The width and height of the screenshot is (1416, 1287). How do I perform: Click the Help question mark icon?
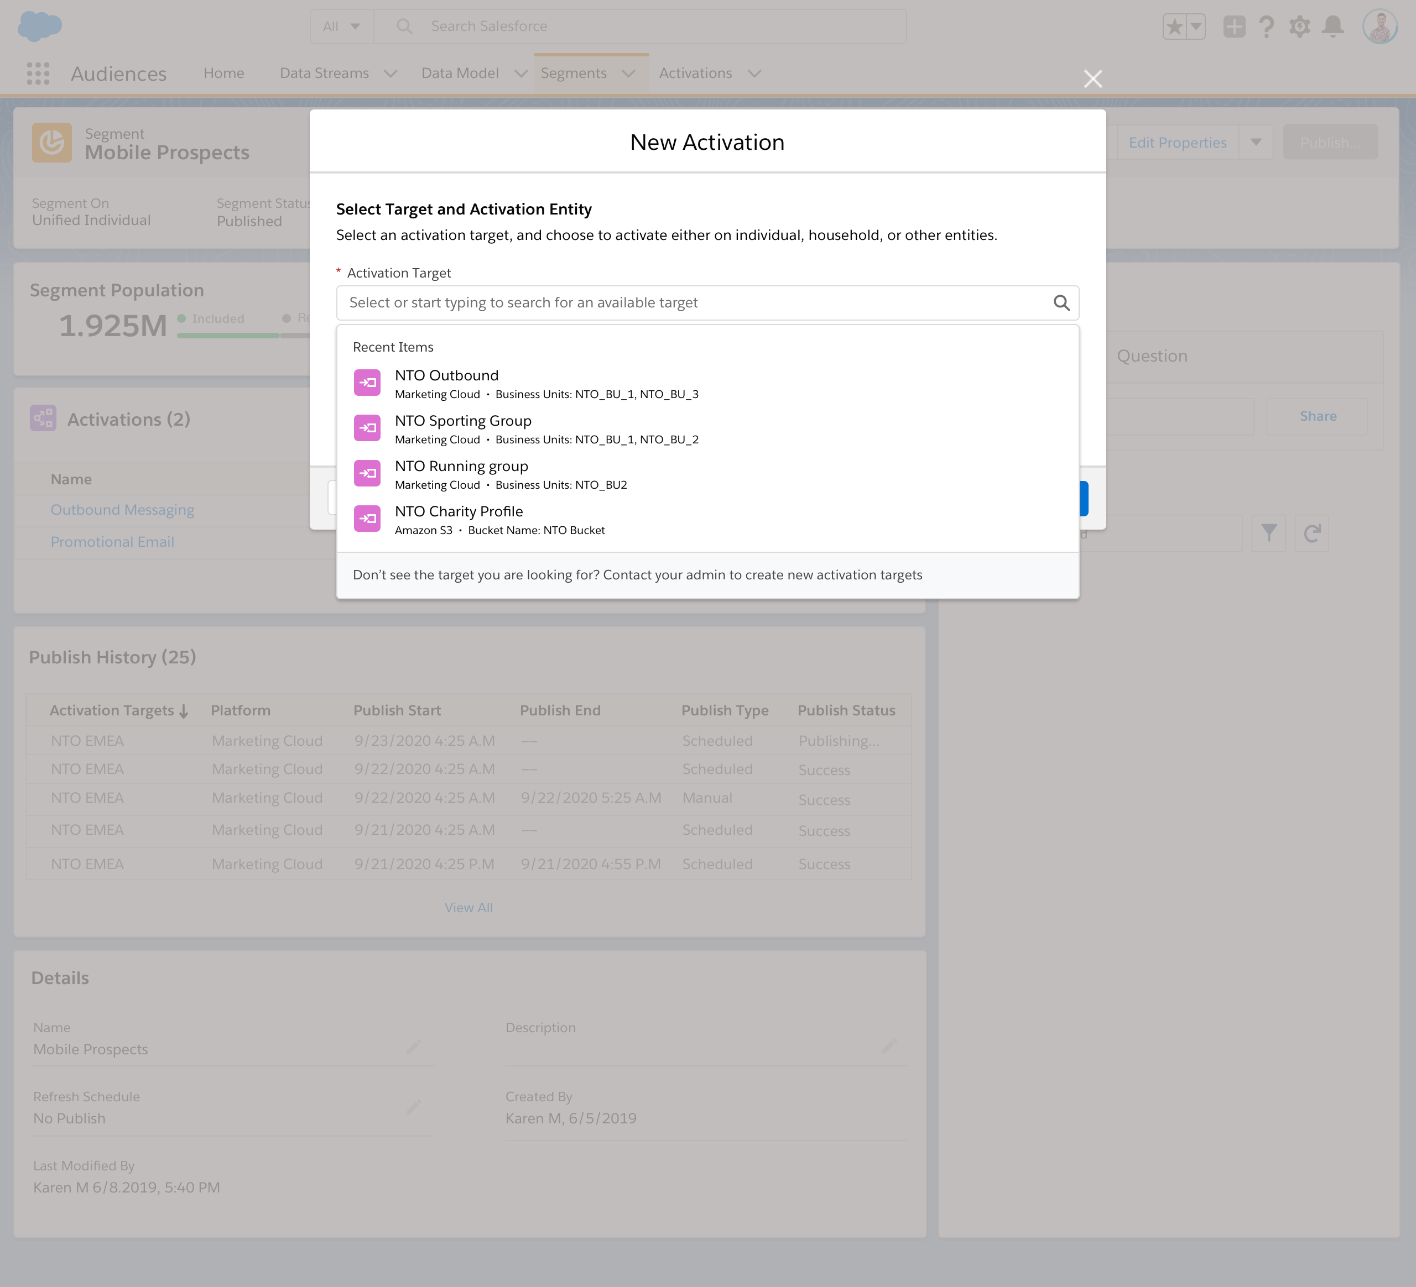pyautogui.click(x=1267, y=27)
